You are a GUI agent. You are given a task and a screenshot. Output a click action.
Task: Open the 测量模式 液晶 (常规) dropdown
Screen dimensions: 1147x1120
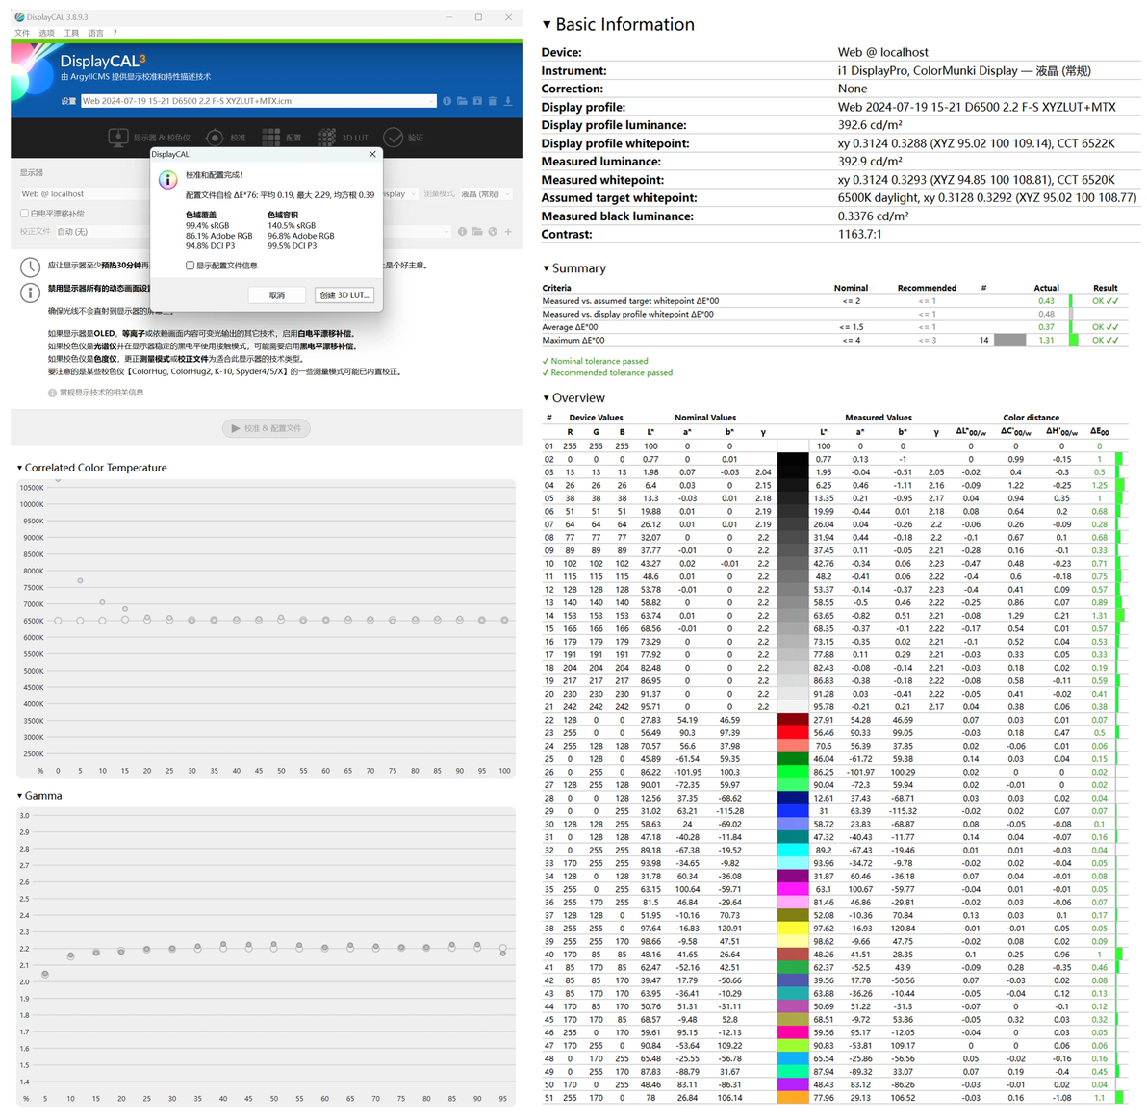coord(486,193)
